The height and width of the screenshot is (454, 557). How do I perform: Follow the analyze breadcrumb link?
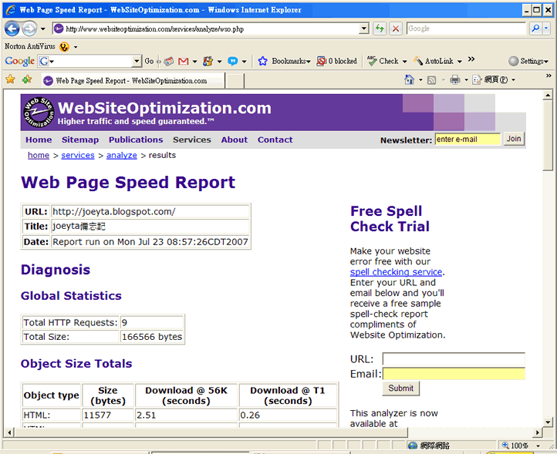click(x=121, y=156)
